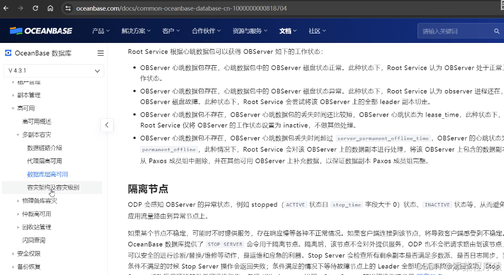Click the search magnifier icon

[497, 31]
